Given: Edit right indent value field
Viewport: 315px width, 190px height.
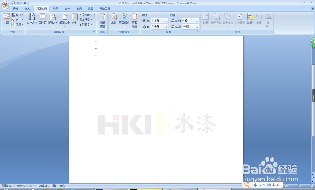Looking at the screenshot, I should (x=158, y=26).
